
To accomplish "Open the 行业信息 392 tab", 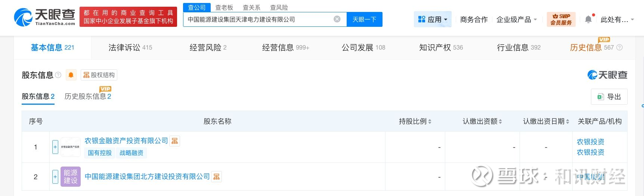I will (519, 47).
